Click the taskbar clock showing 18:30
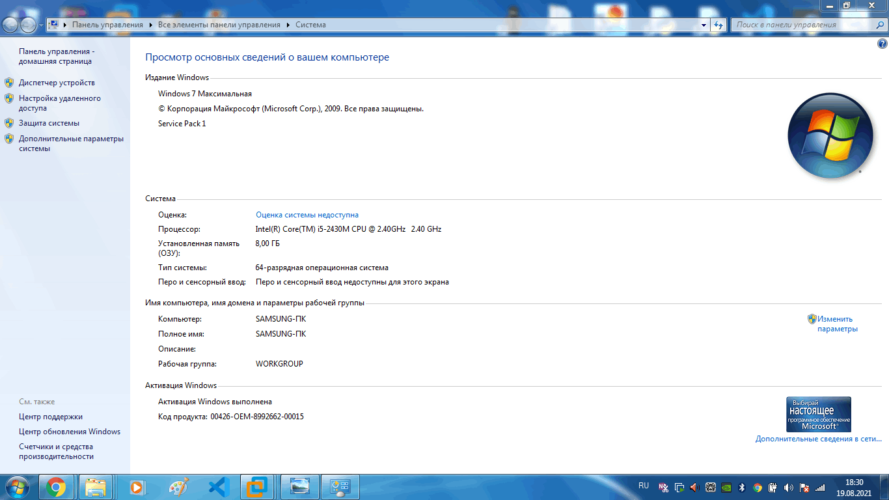 pyautogui.click(x=854, y=487)
